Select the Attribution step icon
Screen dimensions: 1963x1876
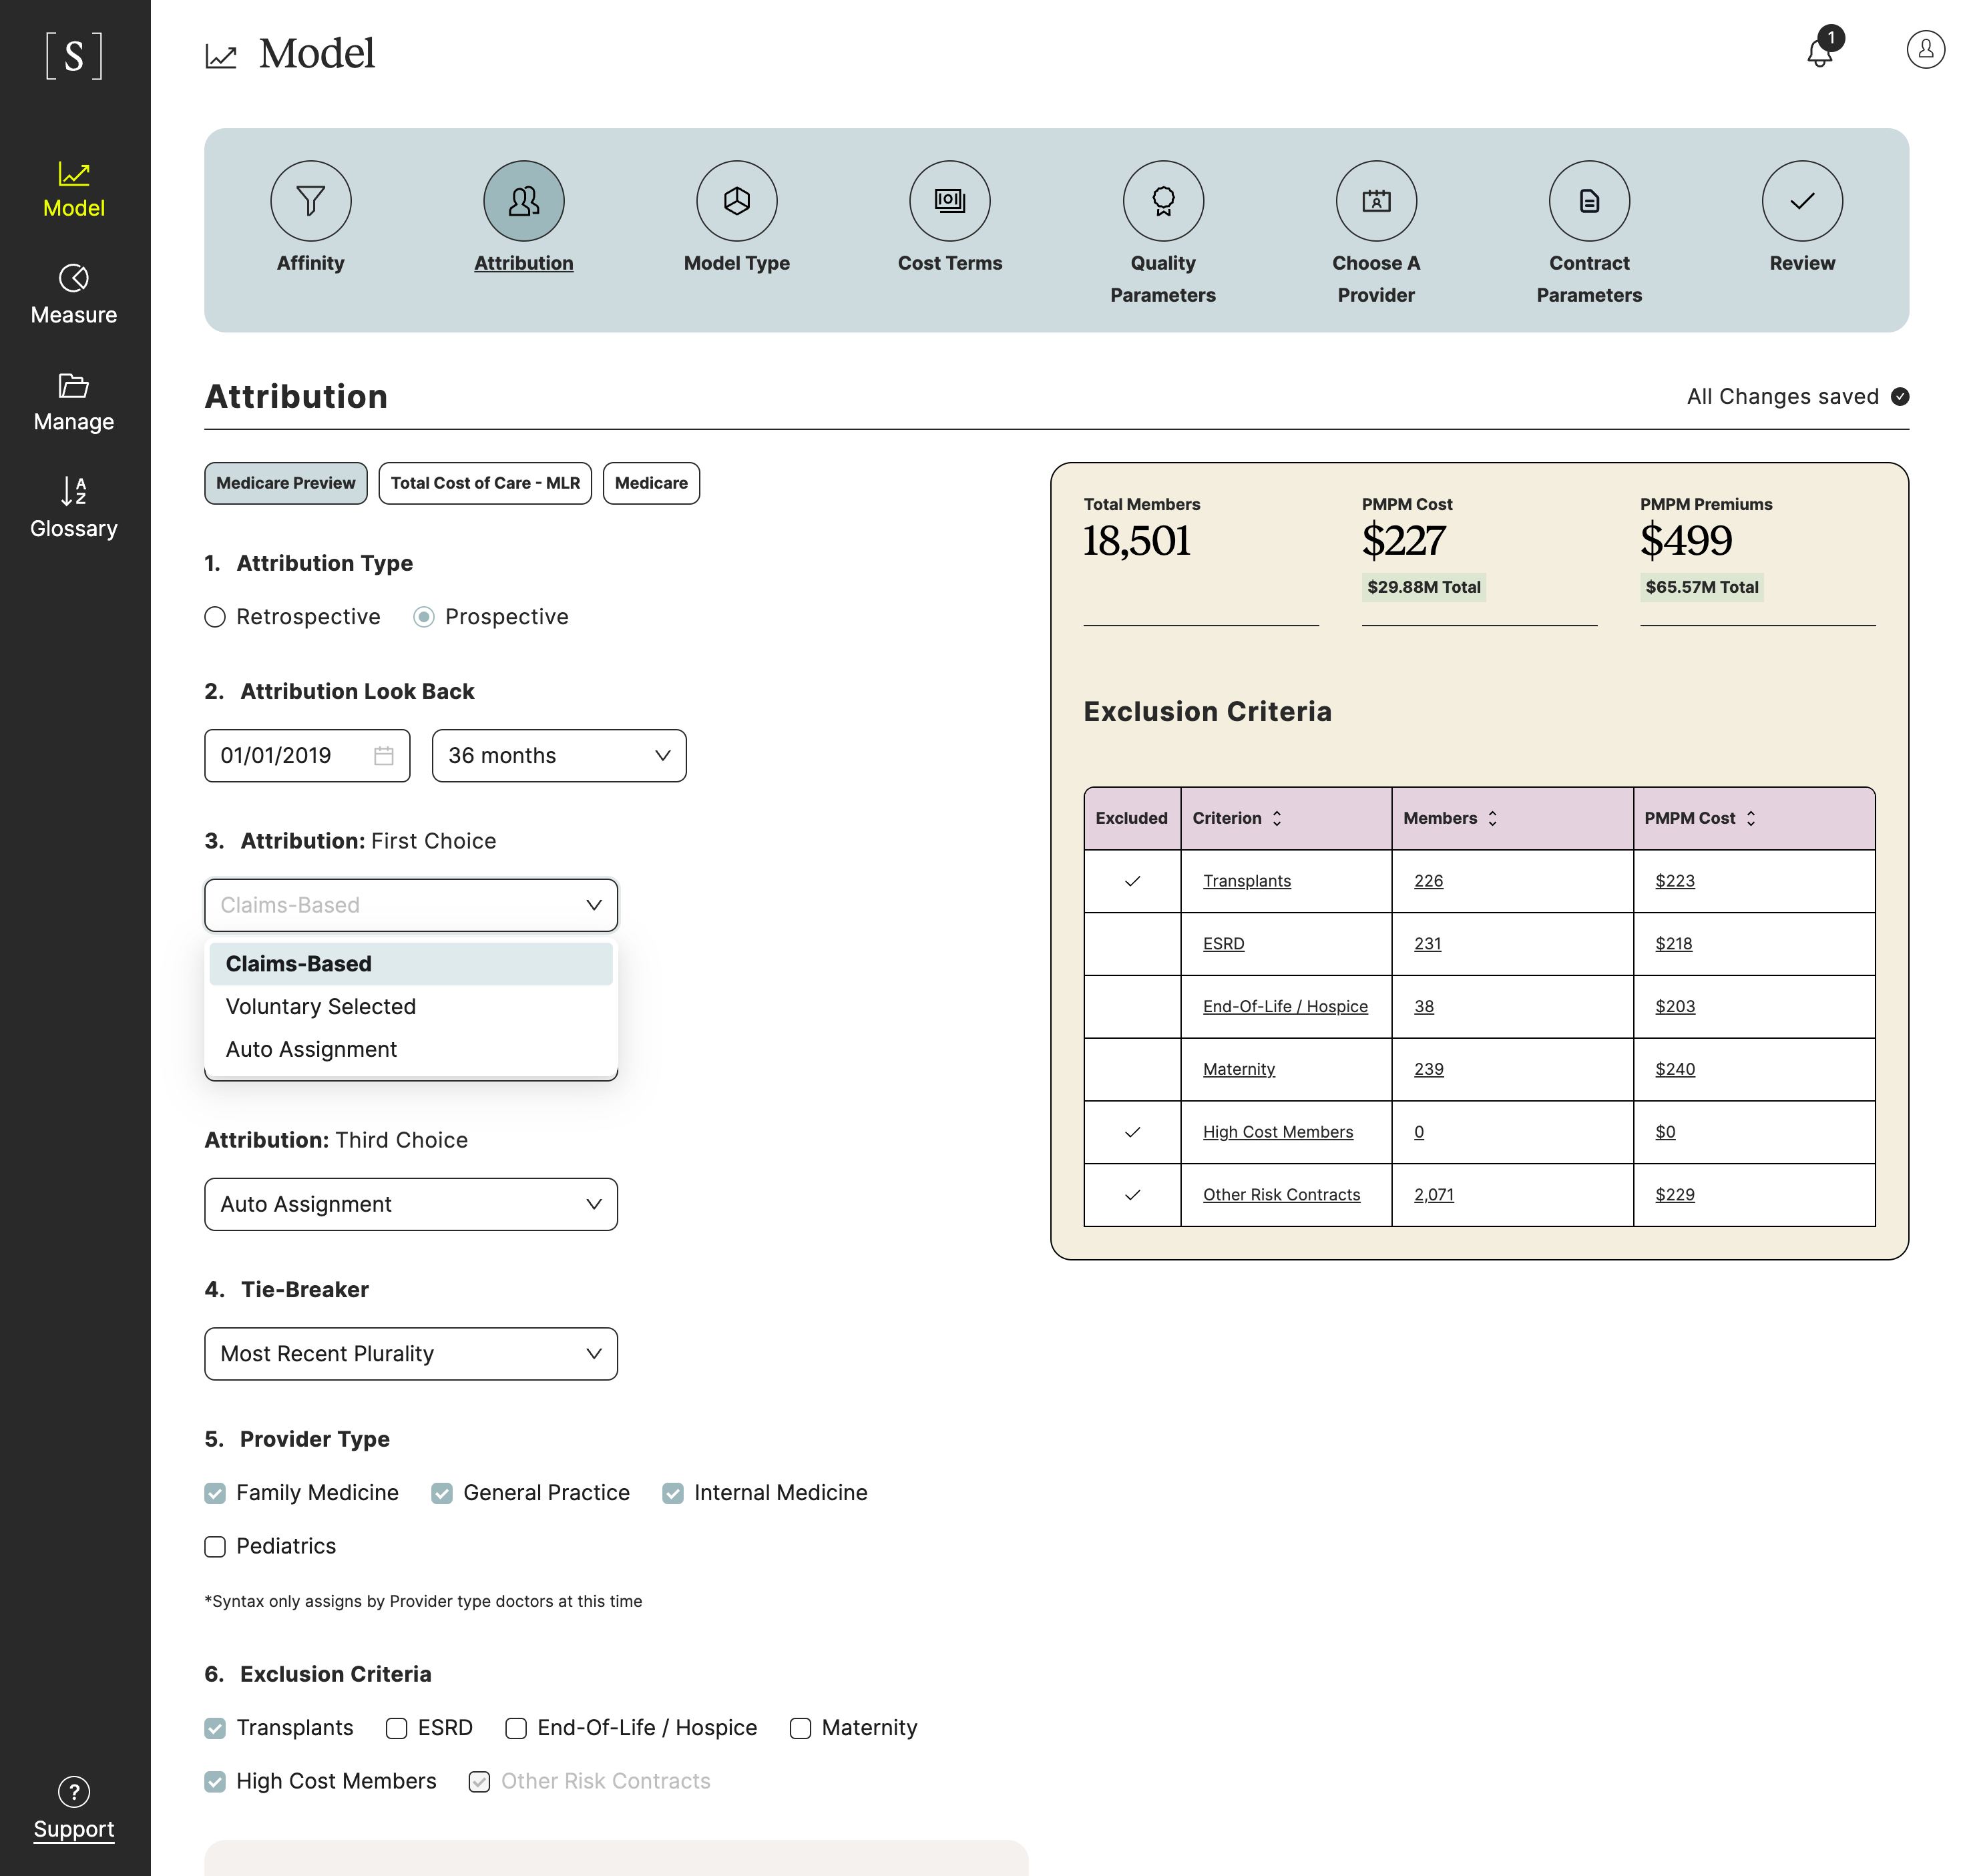pyautogui.click(x=524, y=201)
